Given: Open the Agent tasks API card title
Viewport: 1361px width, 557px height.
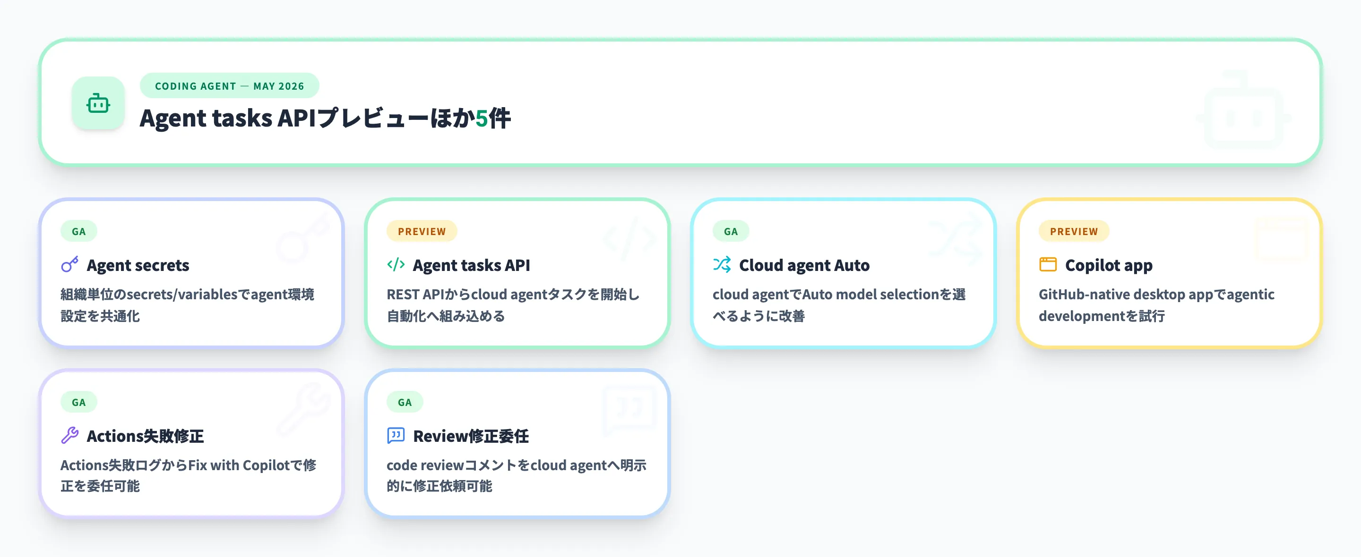Looking at the screenshot, I should click(x=471, y=265).
